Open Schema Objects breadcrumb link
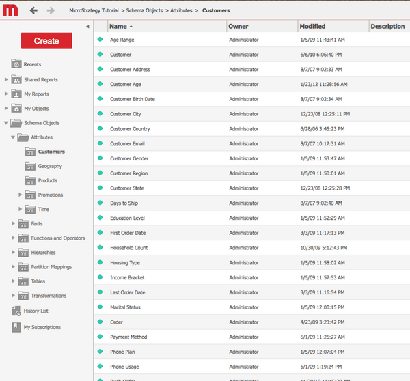 [x=144, y=10]
